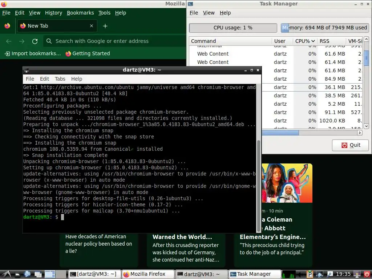Open Firefox Edit menu
372x279 pixels.
(20, 13)
